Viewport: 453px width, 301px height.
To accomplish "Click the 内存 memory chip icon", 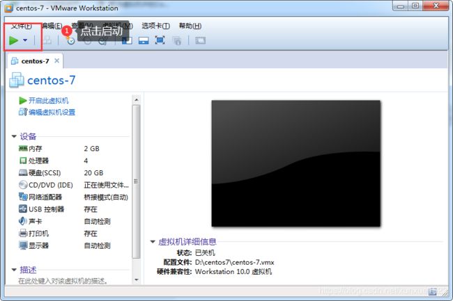I will [23, 148].
